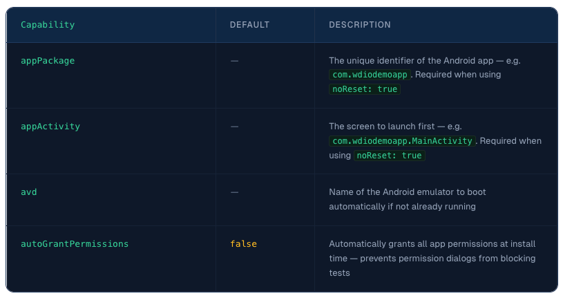Click the avd description text

click(407, 199)
